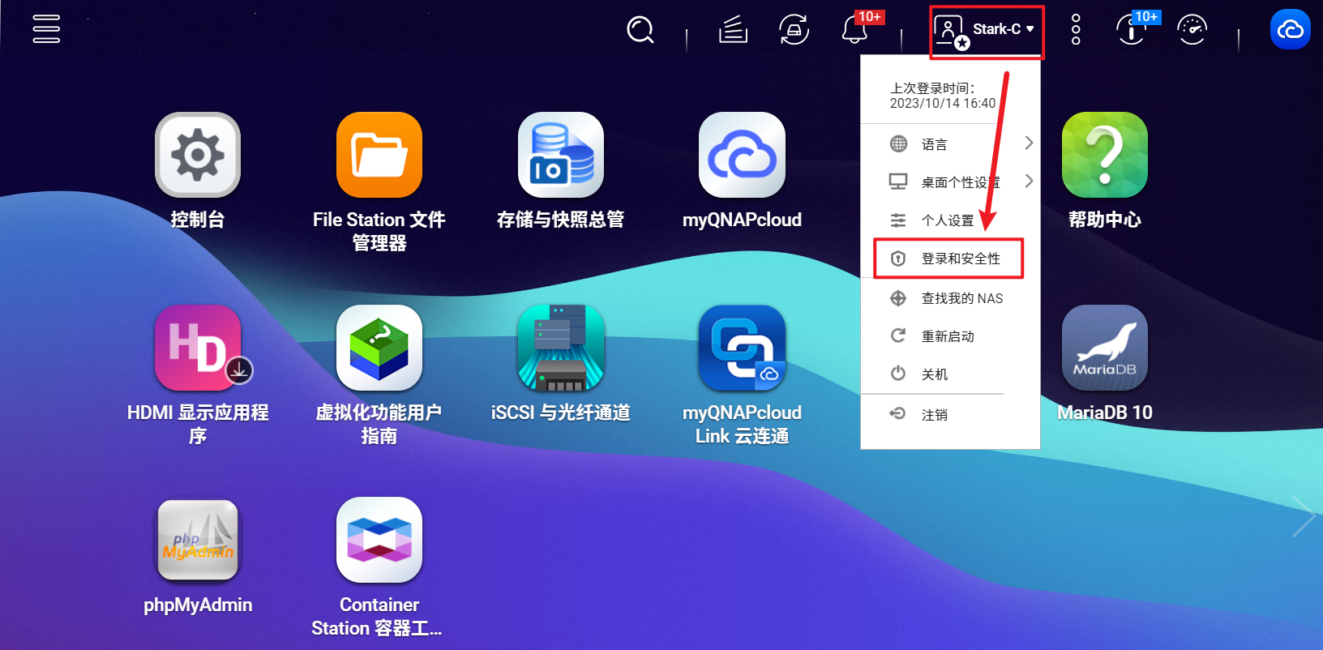Image resolution: width=1323 pixels, height=650 pixels.
Task: Go to next desktop page arrow
Action: [1304, 516]
